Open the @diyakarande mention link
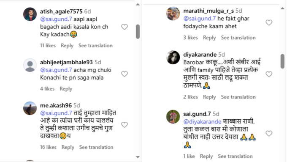 202,122
